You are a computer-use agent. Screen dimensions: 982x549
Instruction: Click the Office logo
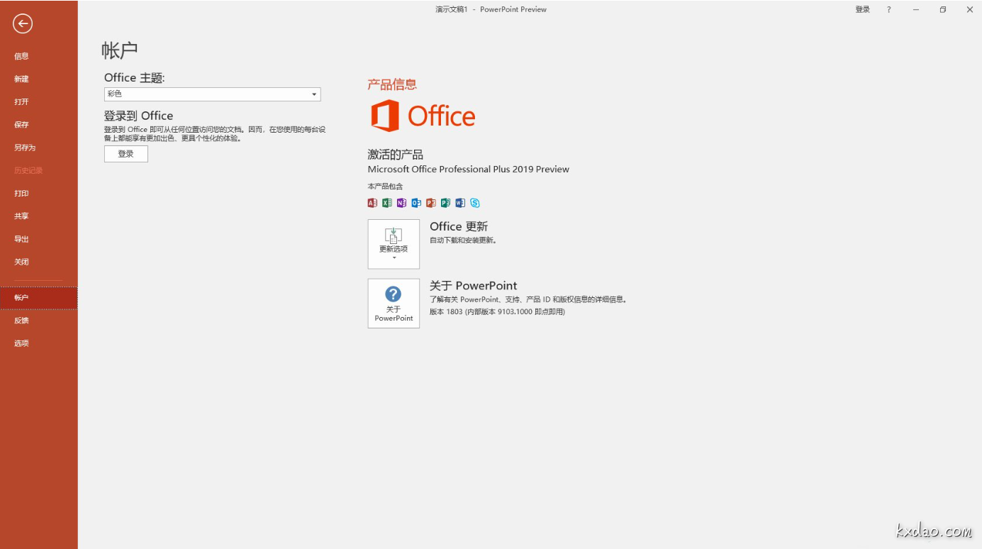pos(423,116)
